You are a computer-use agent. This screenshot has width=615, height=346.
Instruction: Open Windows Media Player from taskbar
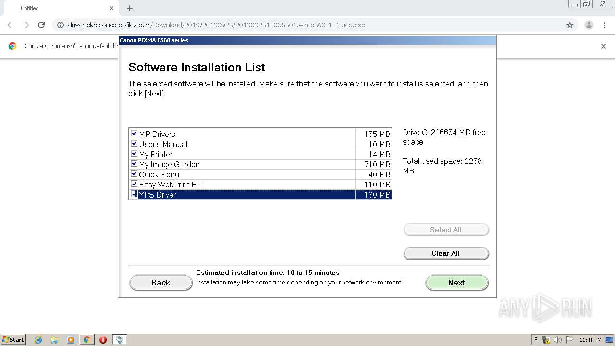71,340
